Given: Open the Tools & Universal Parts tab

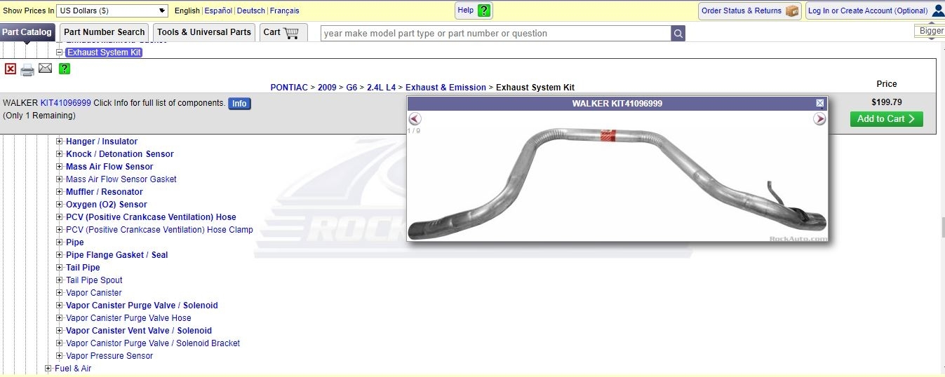Looking at the screenshot, I should point(204,32).
